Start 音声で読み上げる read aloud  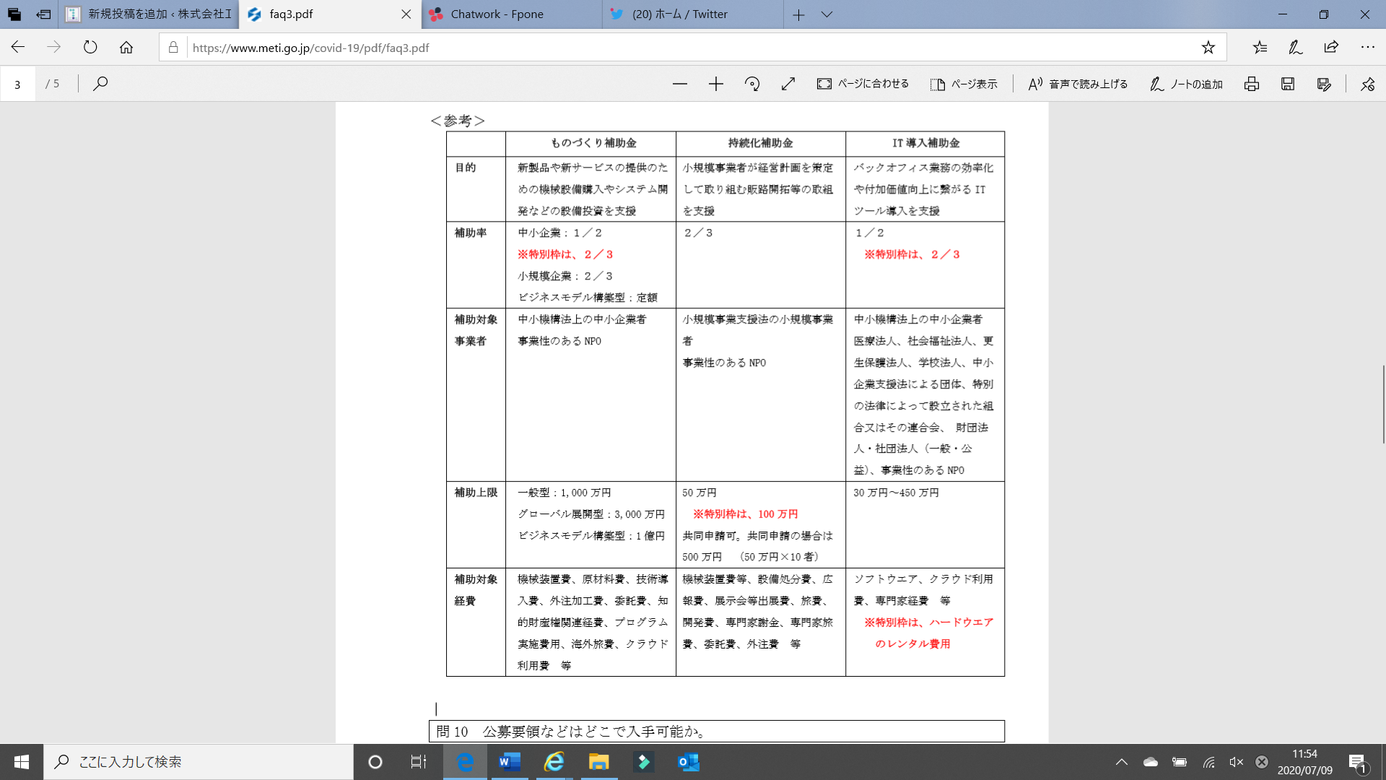click(1078, 84)
